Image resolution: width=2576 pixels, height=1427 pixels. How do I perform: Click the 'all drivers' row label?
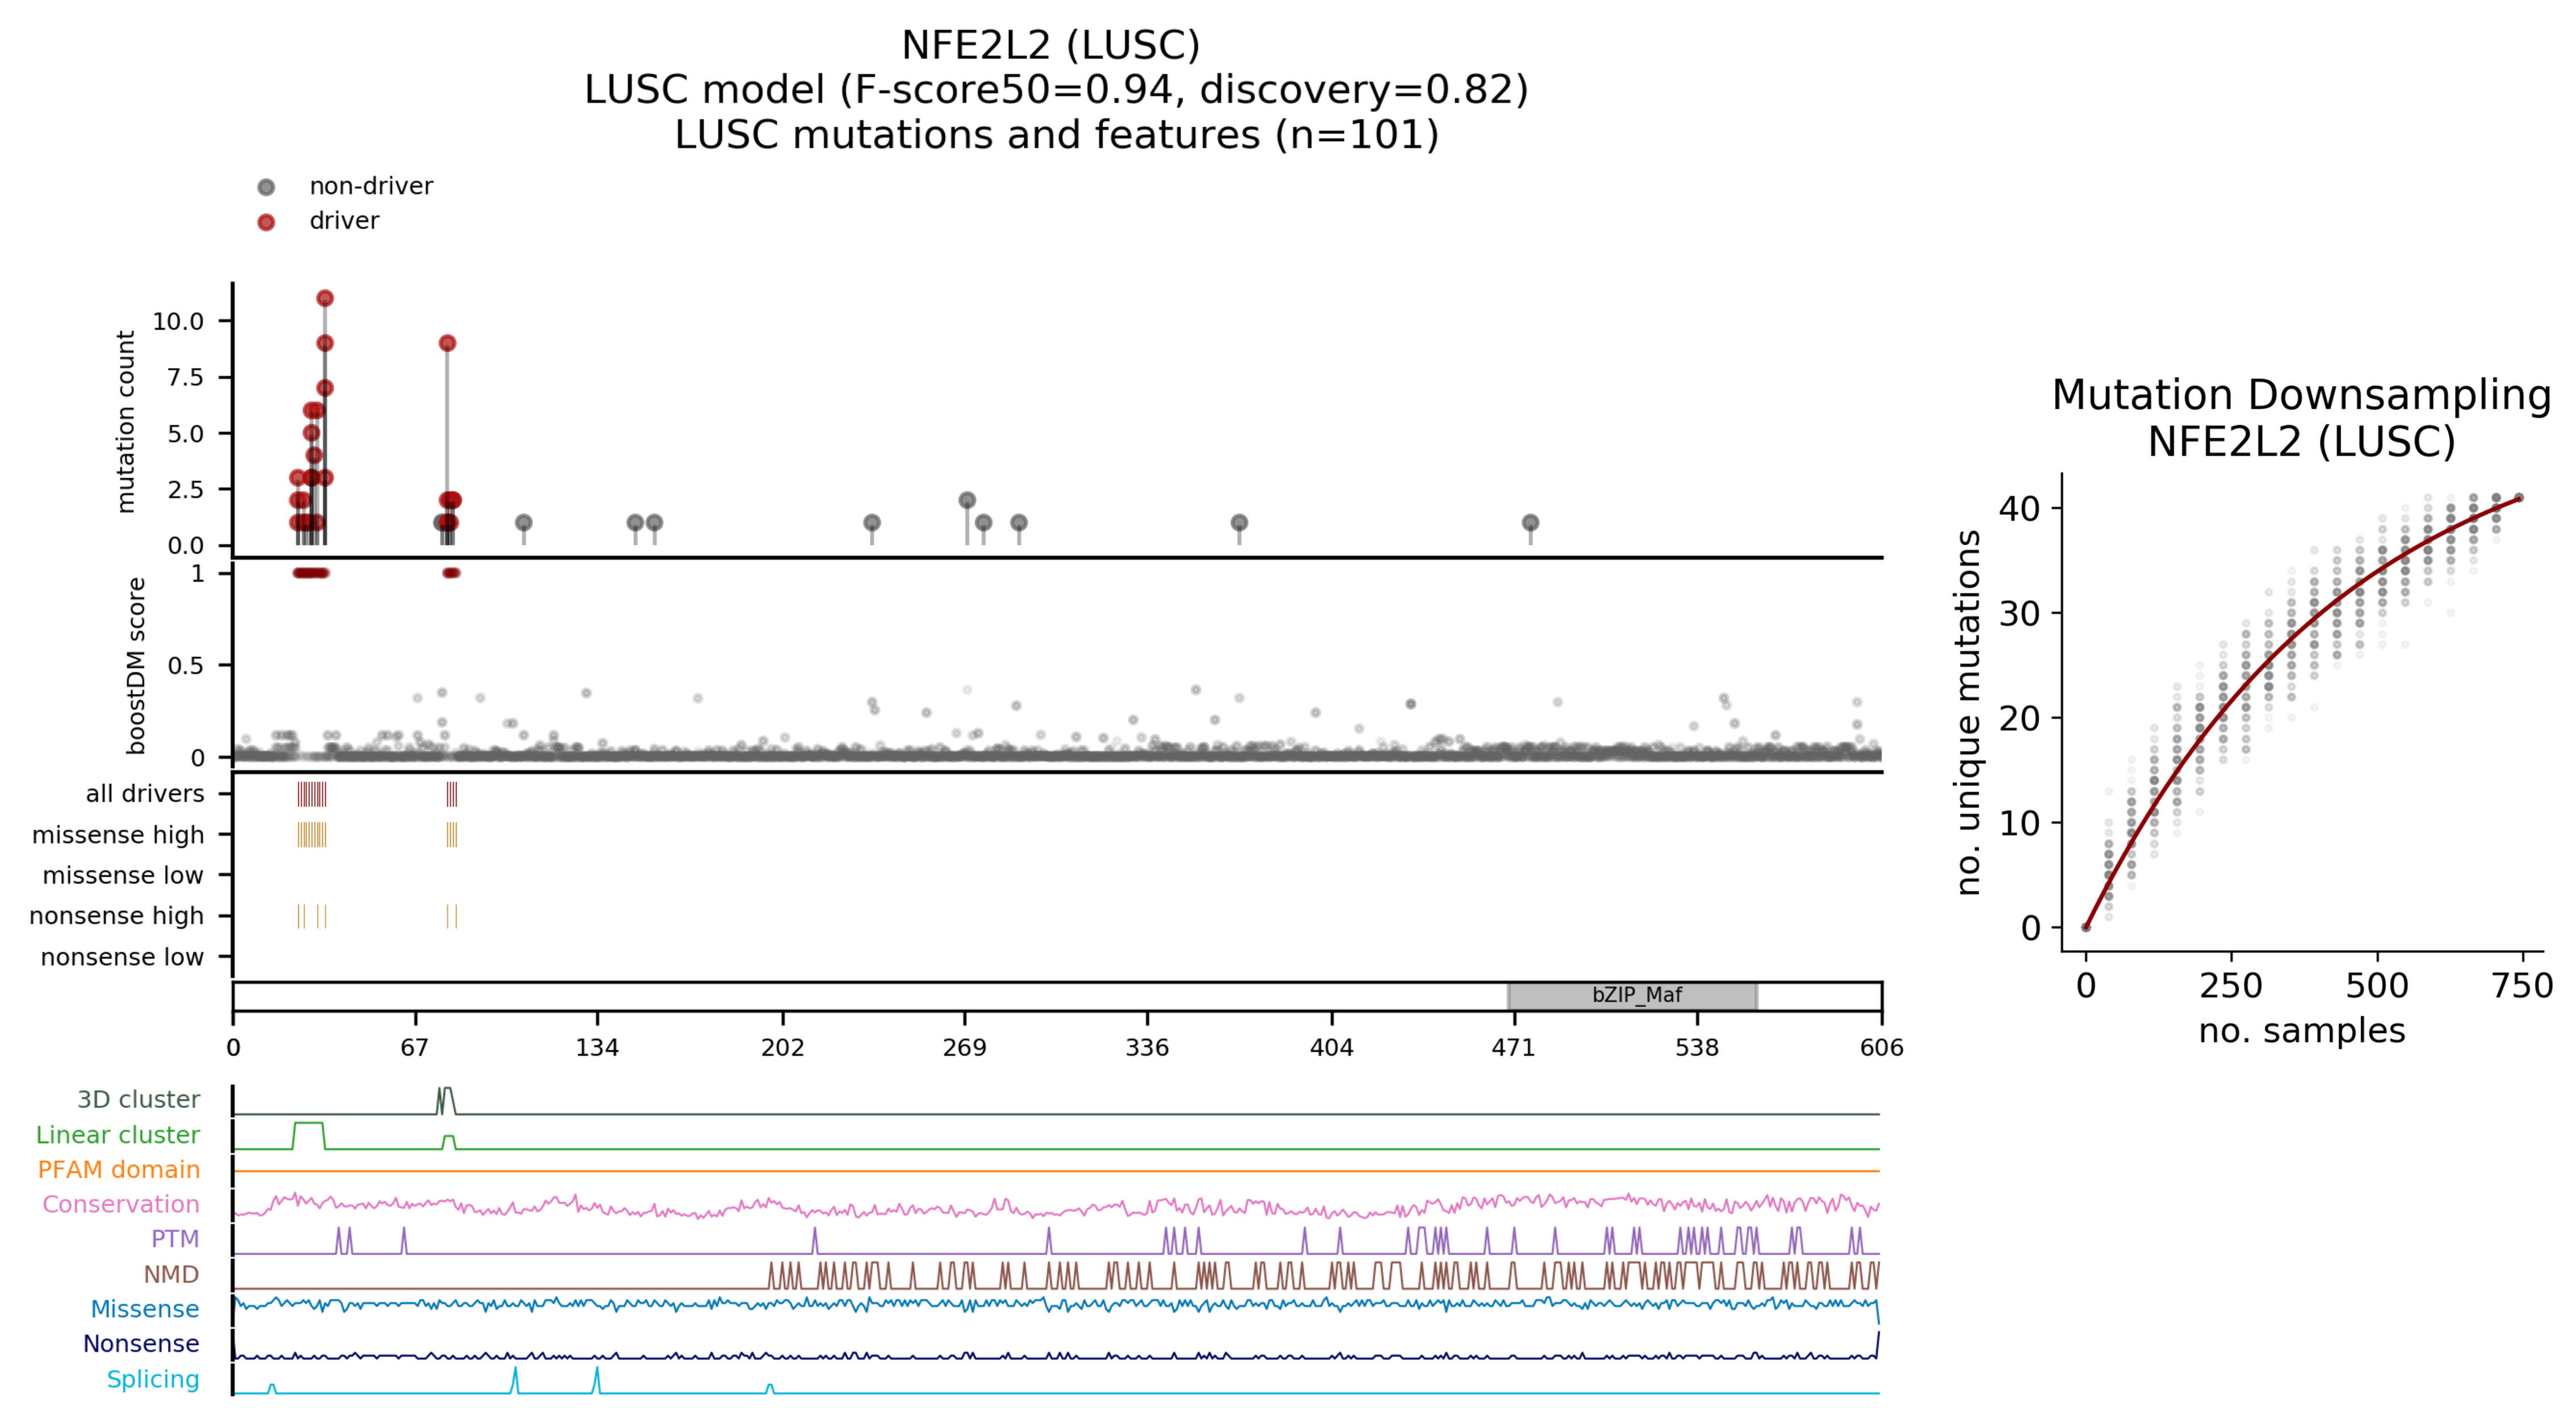click(x=144, y=793)
